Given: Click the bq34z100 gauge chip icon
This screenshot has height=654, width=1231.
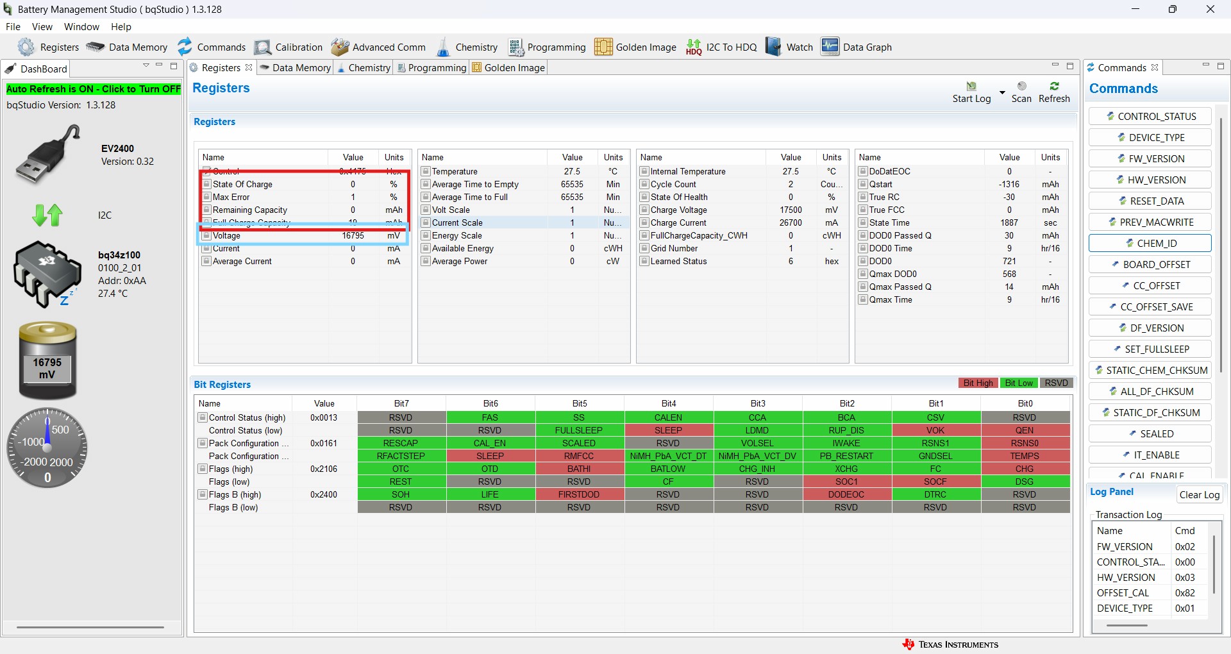Looking at the screenshot, I should [47, 274].
